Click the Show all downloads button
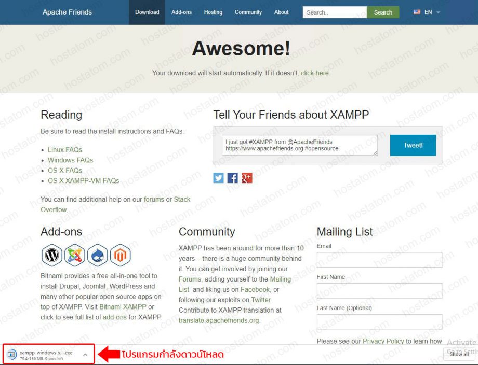The height and width of the screenshot is (365, 478). [x=458, y=354]
